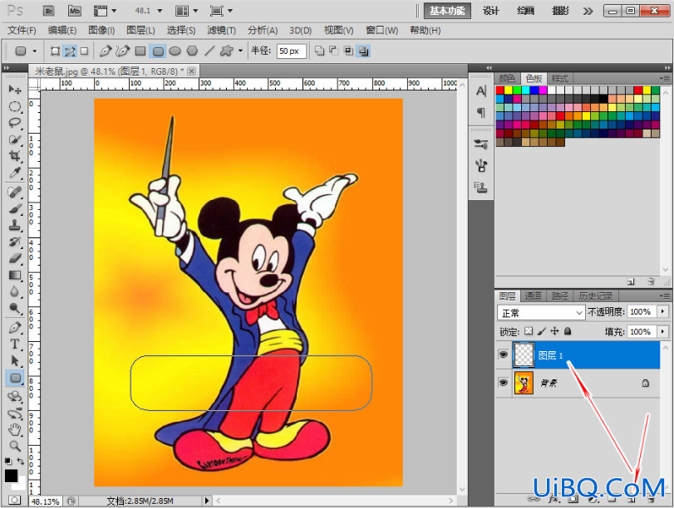Switch to the 历史记录 tab

pyautogui.click(x=595, y=296)
